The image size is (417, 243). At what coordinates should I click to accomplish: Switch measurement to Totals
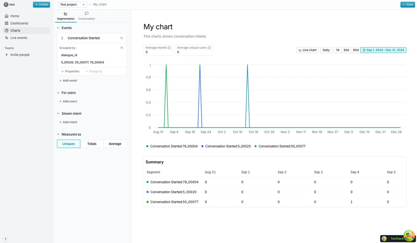tap(92, 144)
